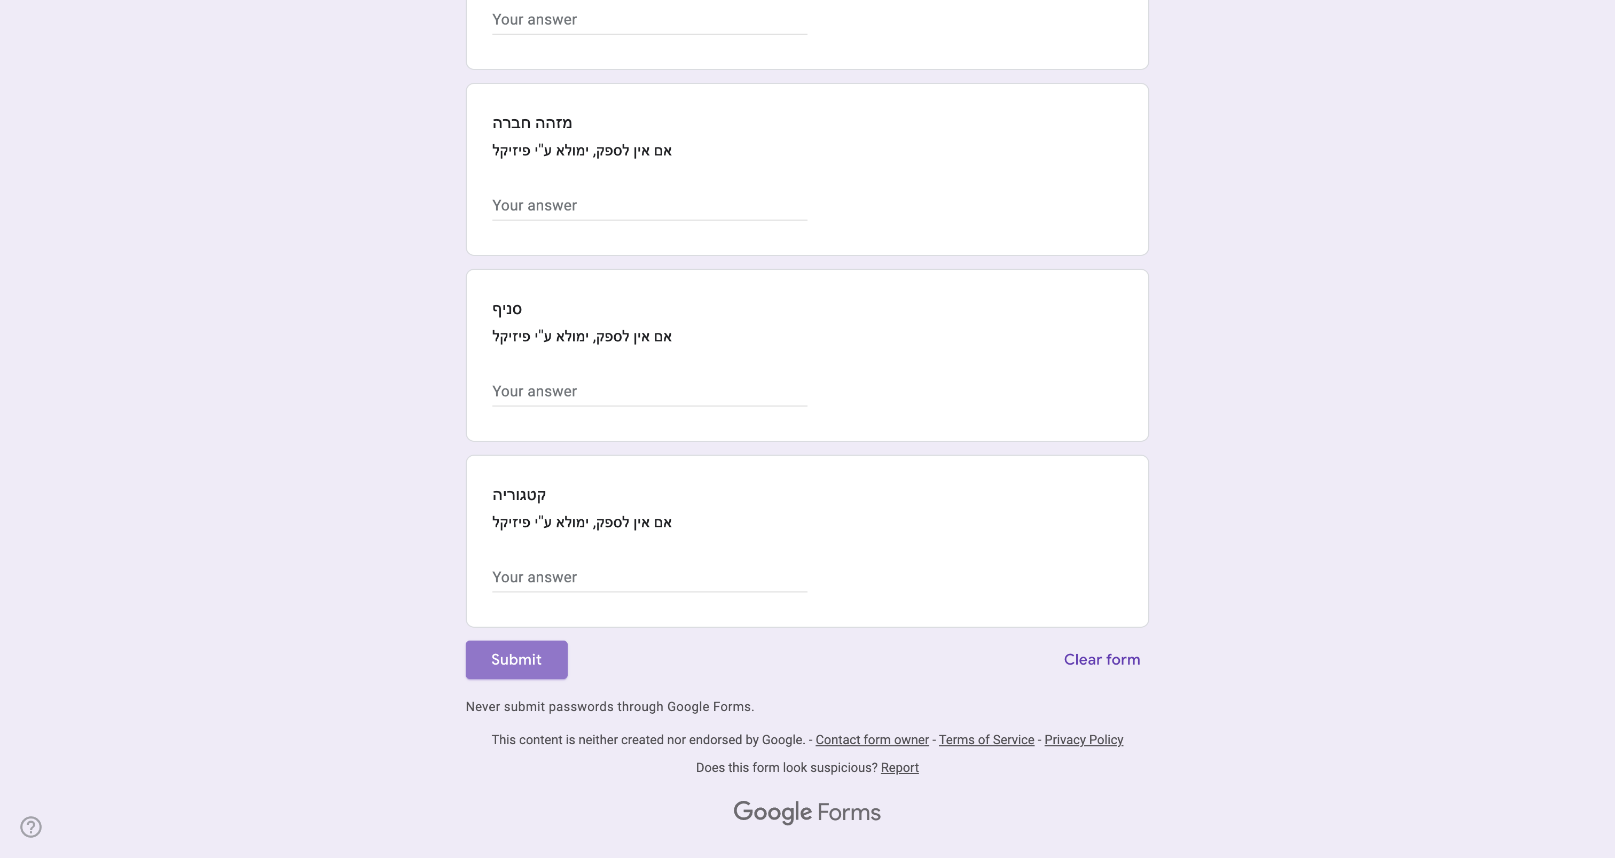Click the Does this form look suspicious text

pos(786,768)
